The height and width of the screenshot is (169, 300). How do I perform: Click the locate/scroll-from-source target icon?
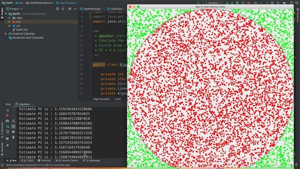57,9
